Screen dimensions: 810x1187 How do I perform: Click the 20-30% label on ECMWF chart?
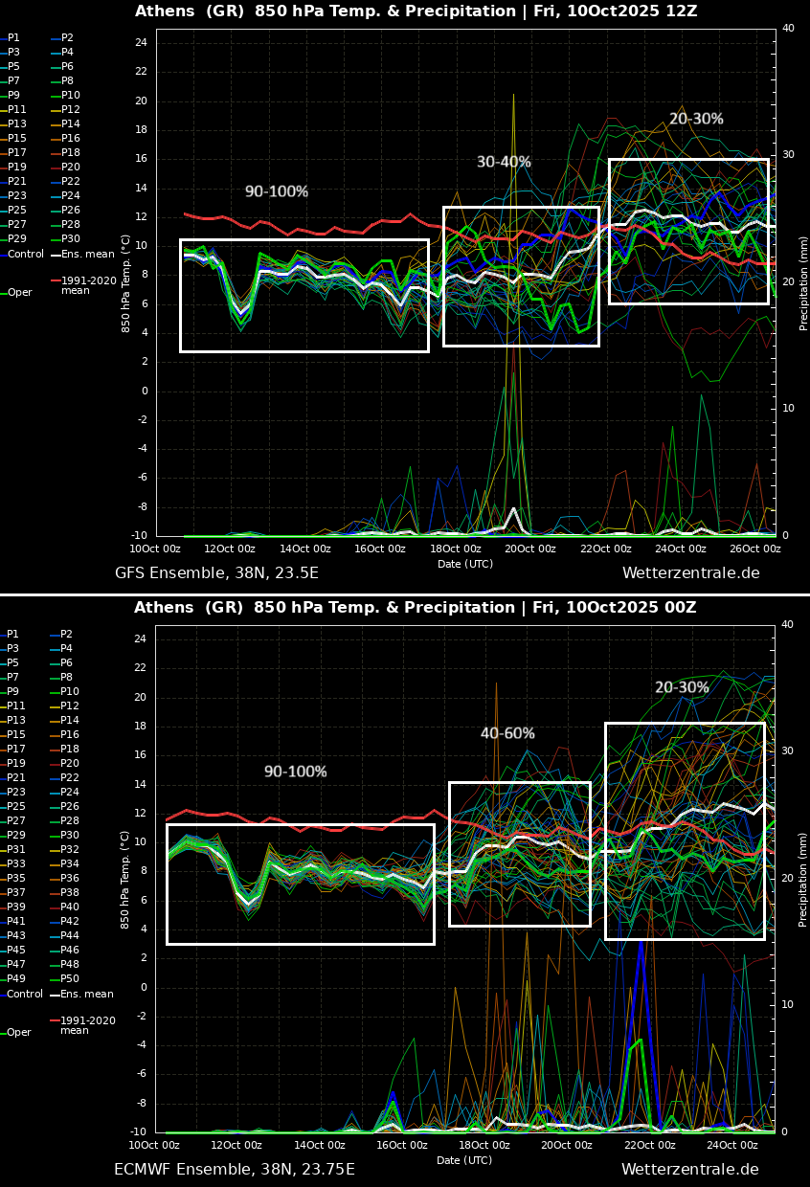[x=682, y=688]
